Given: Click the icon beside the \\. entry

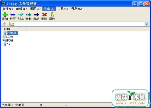Looking at the screenshot, I should pos(5,44).
